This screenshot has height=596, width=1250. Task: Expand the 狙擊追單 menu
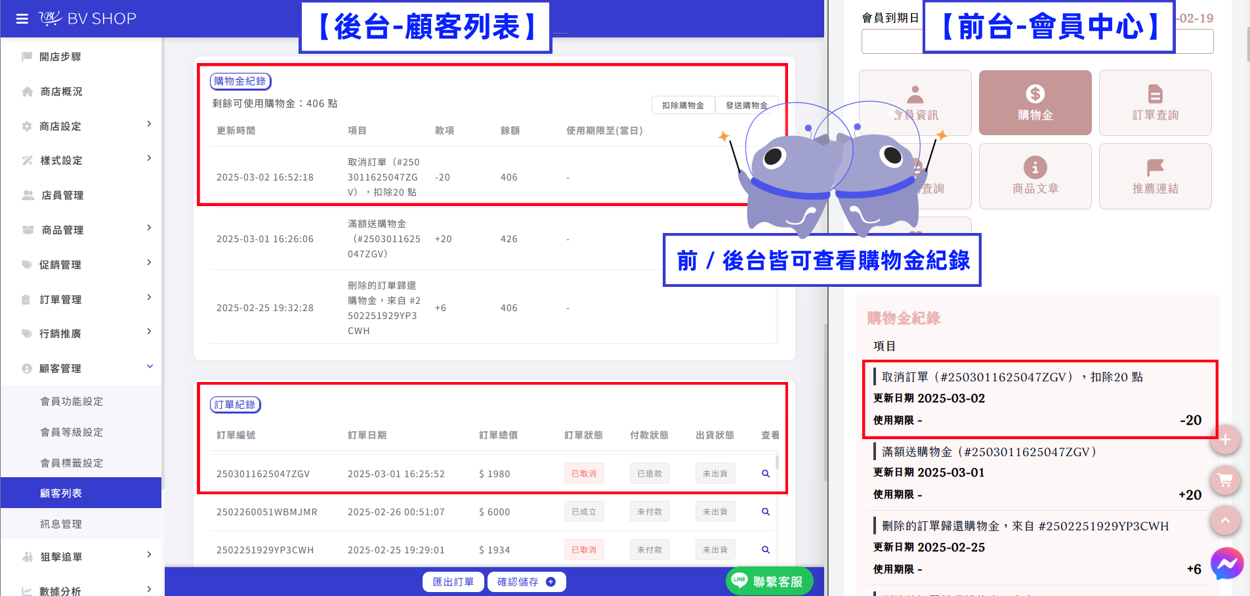(x=81, y=557)
